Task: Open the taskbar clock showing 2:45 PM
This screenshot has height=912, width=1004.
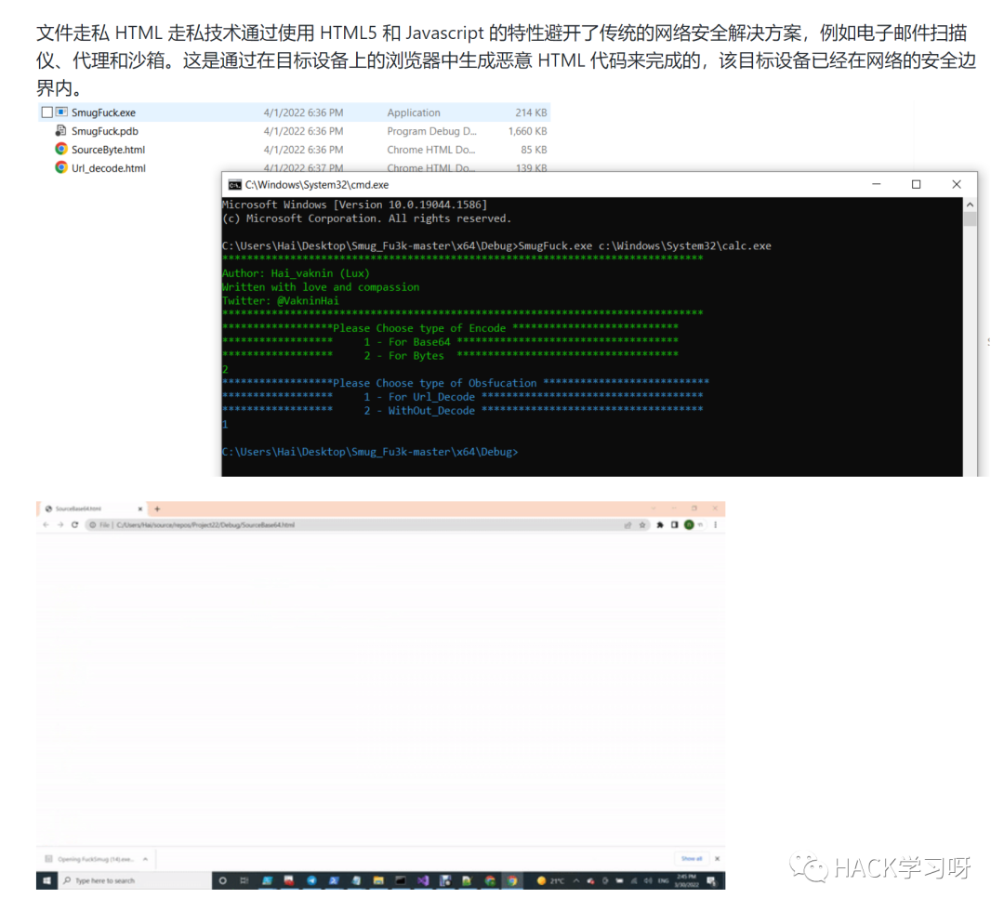Action: [686, 881]
